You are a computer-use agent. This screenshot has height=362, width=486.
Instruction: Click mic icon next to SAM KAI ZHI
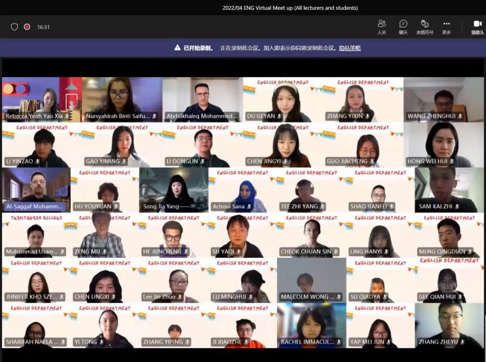pos(457,207)
